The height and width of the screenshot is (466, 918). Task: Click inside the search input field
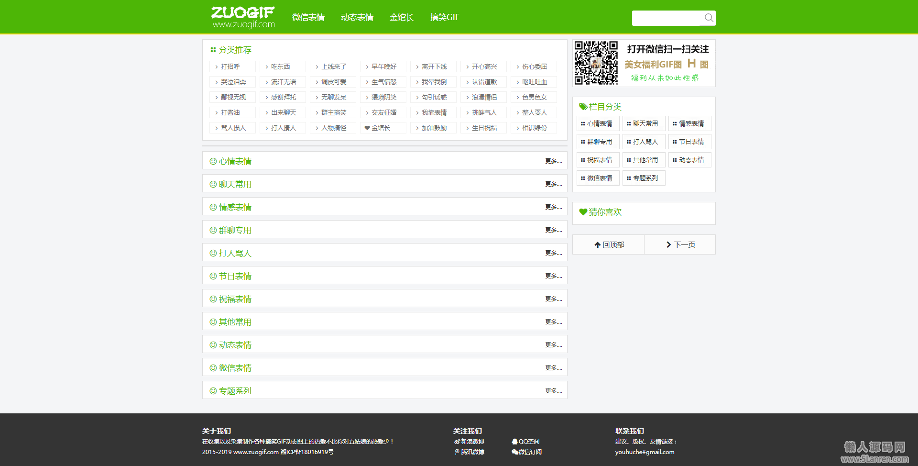click(x=667, y=18)
